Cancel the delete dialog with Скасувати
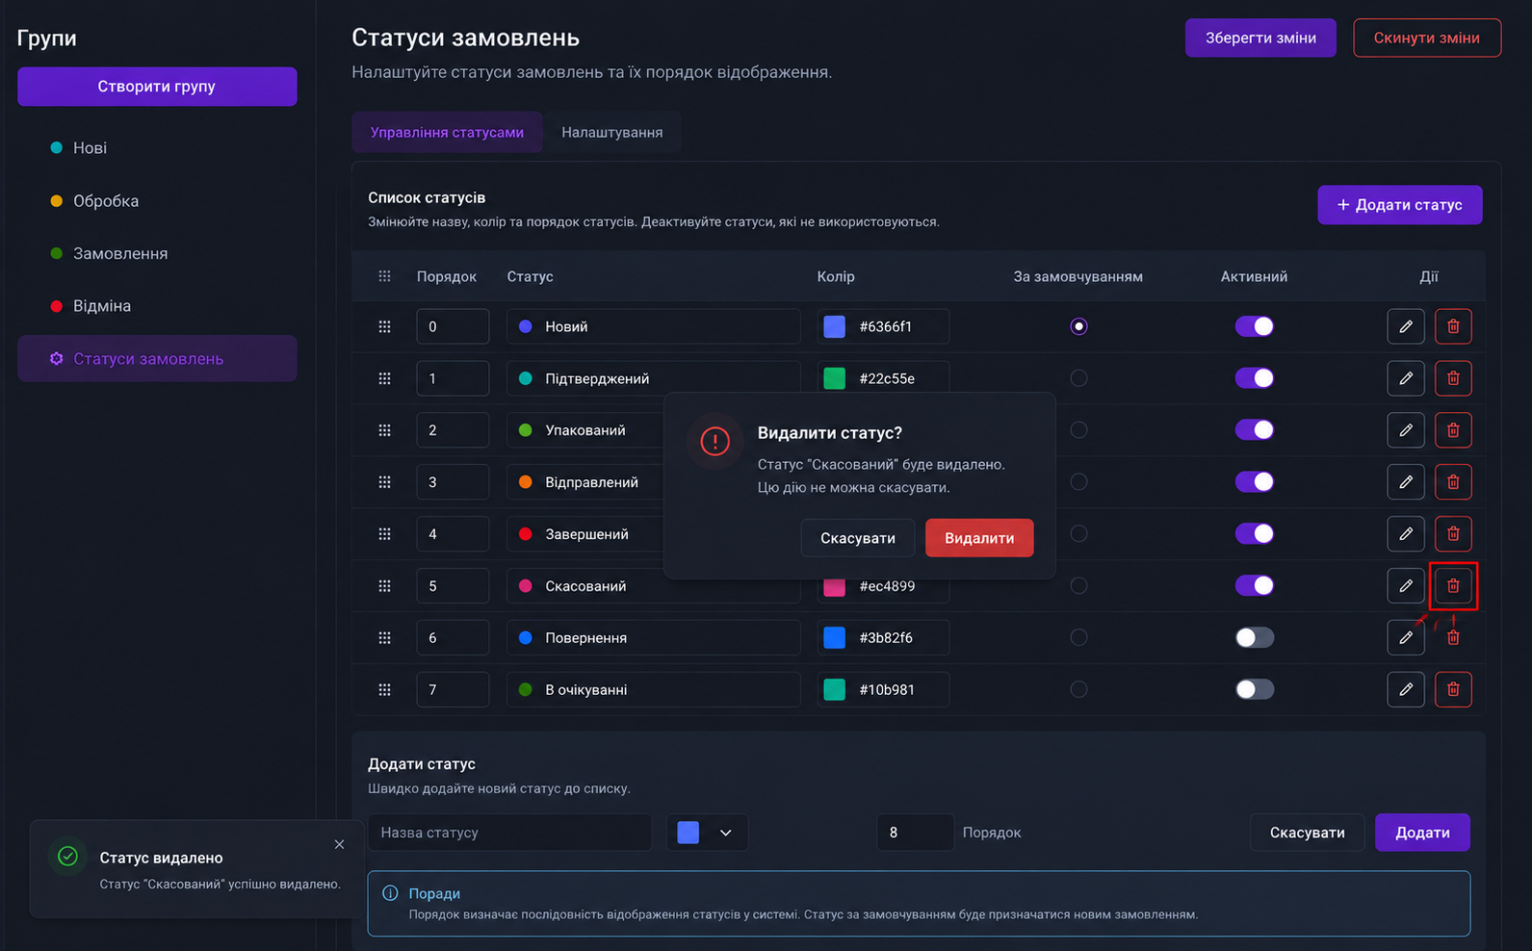The height and width of the screenshot is (951, 1532). [x=858, y=538]
